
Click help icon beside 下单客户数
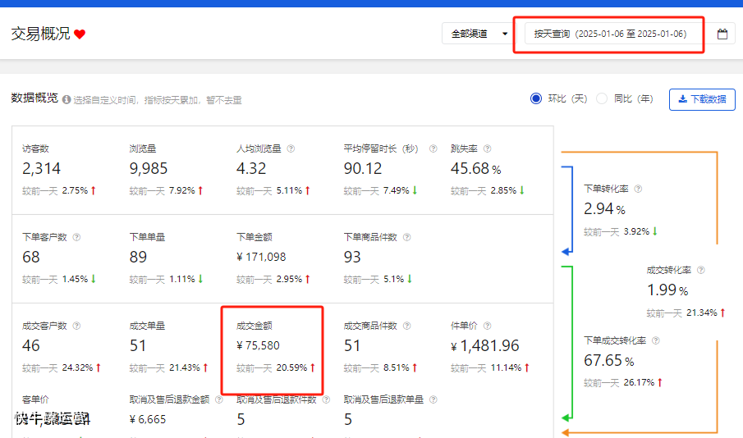point(77,237)
